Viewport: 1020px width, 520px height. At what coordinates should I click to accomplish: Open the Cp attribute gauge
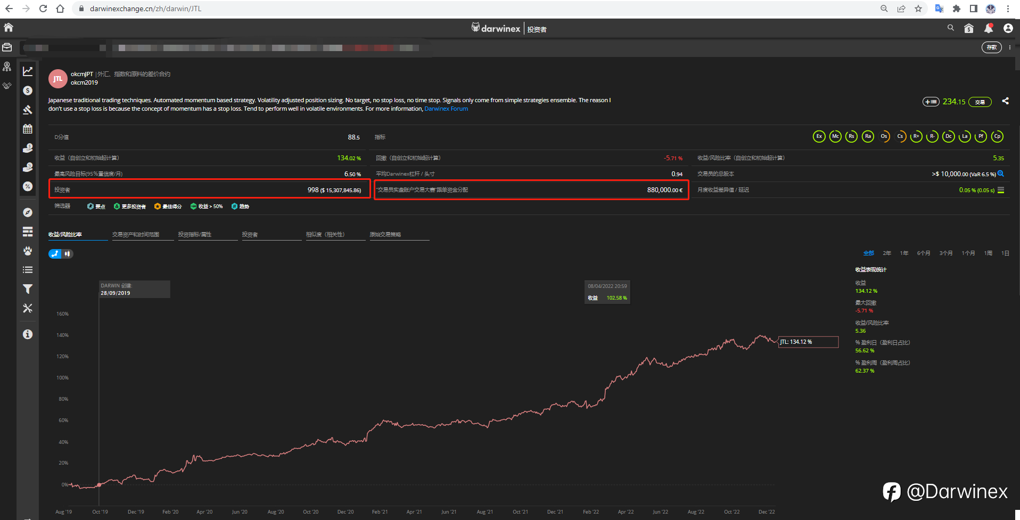(x=997, y=136)
